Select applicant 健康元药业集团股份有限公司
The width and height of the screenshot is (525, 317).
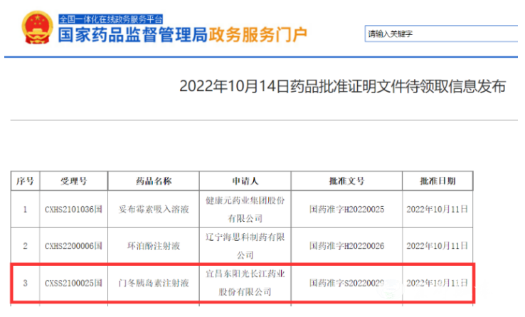[245, 210]
